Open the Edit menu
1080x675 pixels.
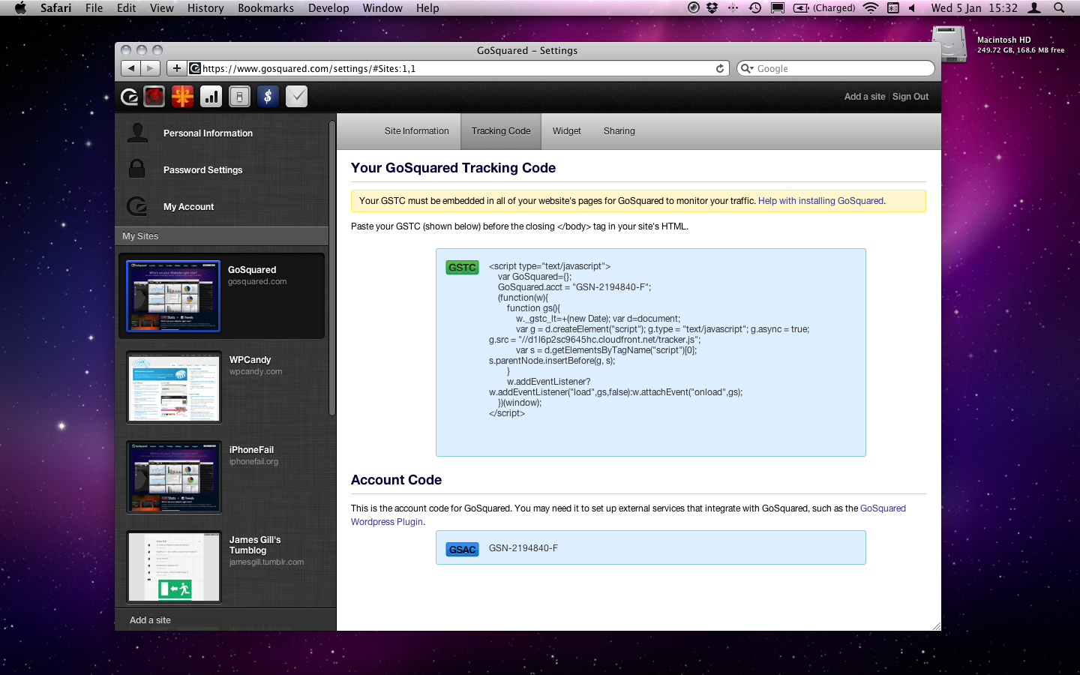point(127,8)
